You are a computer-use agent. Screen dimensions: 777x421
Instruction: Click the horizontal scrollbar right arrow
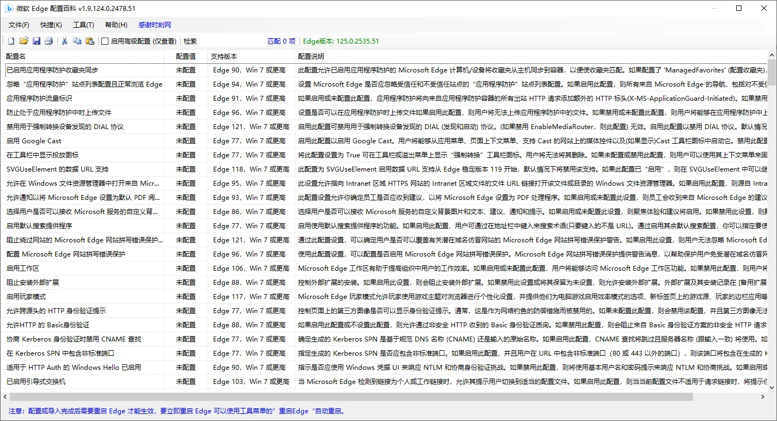(x=763, y=396)
